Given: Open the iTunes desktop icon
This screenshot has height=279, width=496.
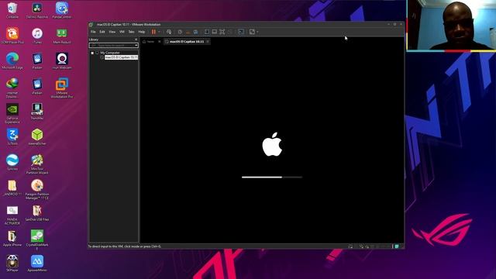Looking at the screenshot, I should click(x=37, y=36).
